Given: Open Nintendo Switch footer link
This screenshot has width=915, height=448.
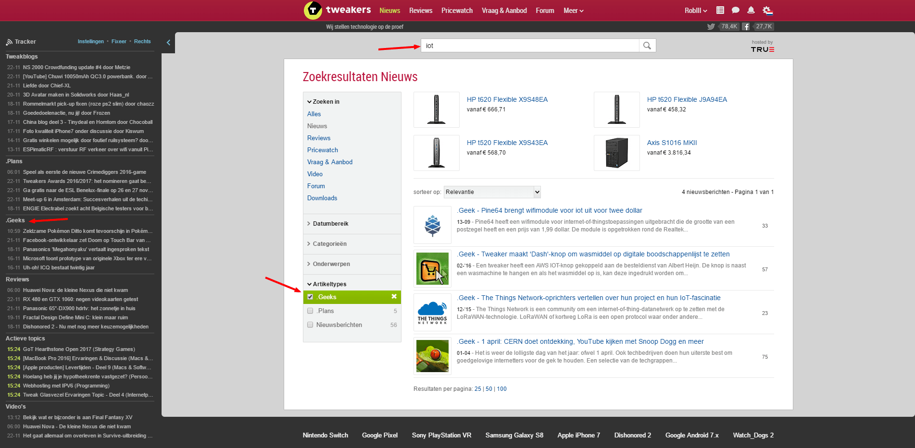Looking at the screenshot, I should [326, 435].
